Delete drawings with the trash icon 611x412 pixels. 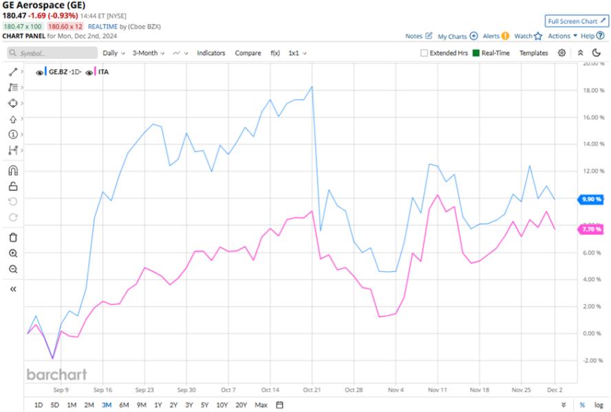[13, 238]
